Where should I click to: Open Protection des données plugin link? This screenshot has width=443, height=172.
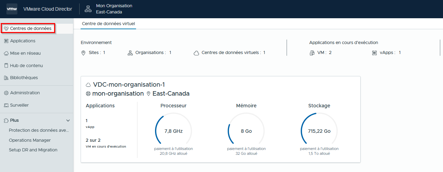(x=39, y=130)
